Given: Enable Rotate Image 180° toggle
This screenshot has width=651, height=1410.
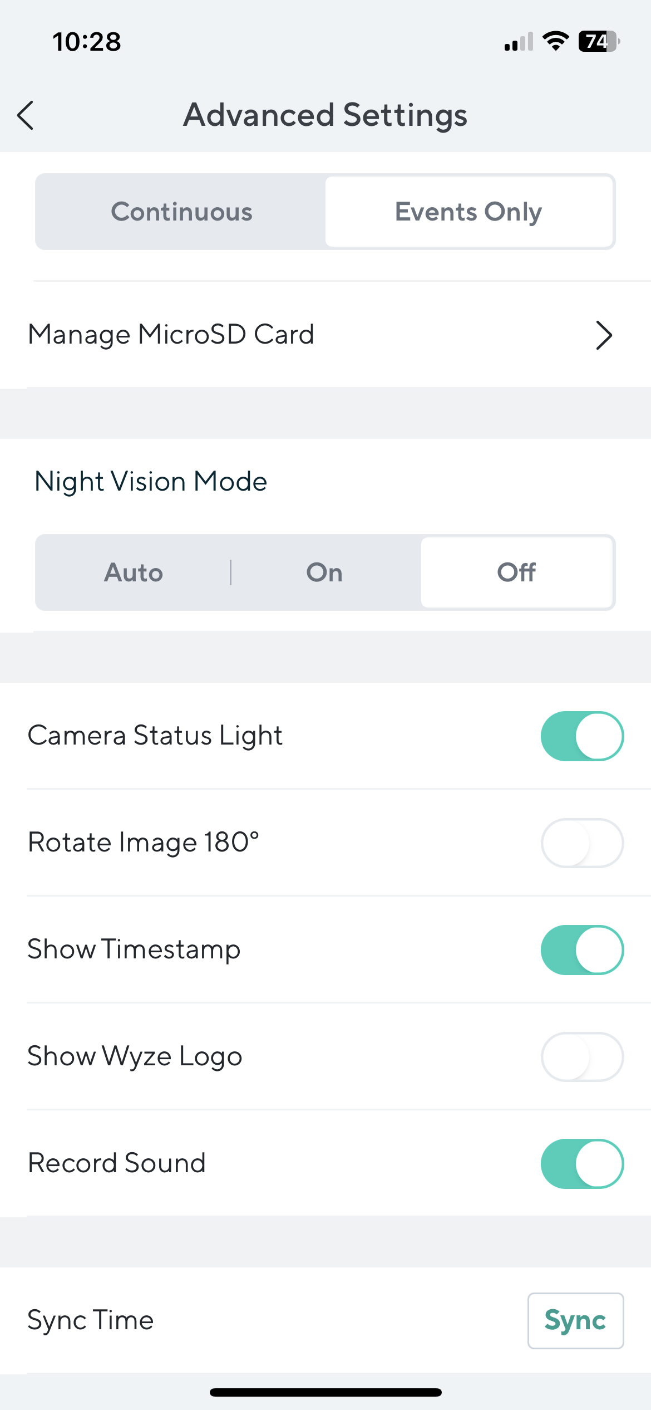Looking at the screenshot, I should tap(582, 843).
